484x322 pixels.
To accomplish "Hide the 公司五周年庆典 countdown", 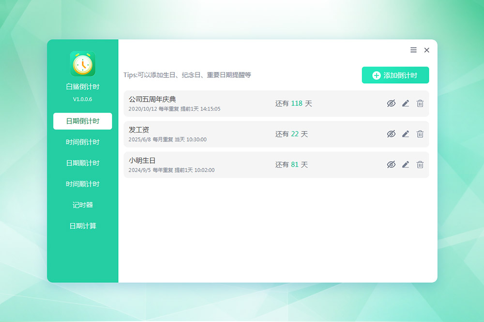I will pyautogui.click(x=391, y=103).
